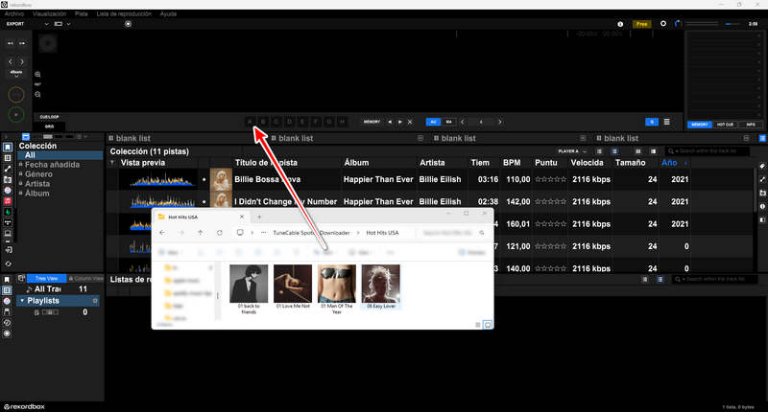The width and height of the screenshot is (768, 412).
Task: Click the yellow Free plan button
Action: (x=642, y=22)
